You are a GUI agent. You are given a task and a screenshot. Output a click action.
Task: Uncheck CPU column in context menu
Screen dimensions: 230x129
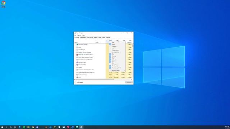point(118,54)
